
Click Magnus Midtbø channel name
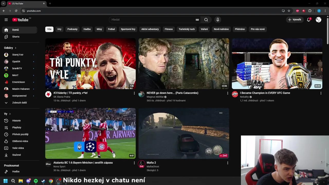[155, 97]
